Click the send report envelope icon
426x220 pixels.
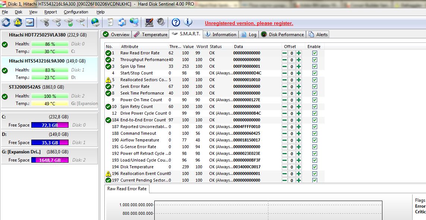(x=122, y=22)
